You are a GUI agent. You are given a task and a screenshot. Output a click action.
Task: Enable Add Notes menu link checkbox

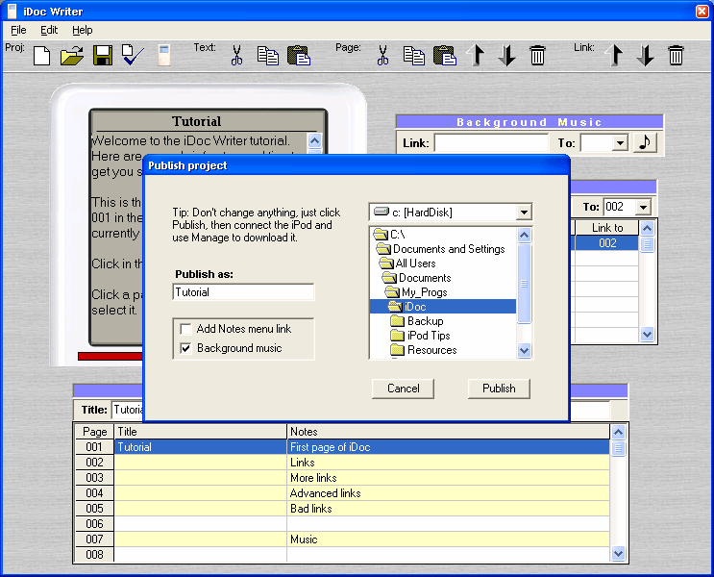(186, 329)
